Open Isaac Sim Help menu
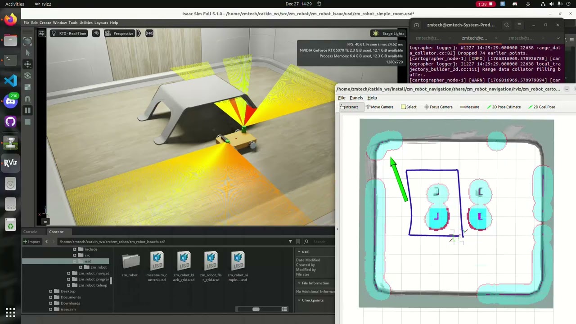This screenshot has width=576, height=324. tap(114, 22)
